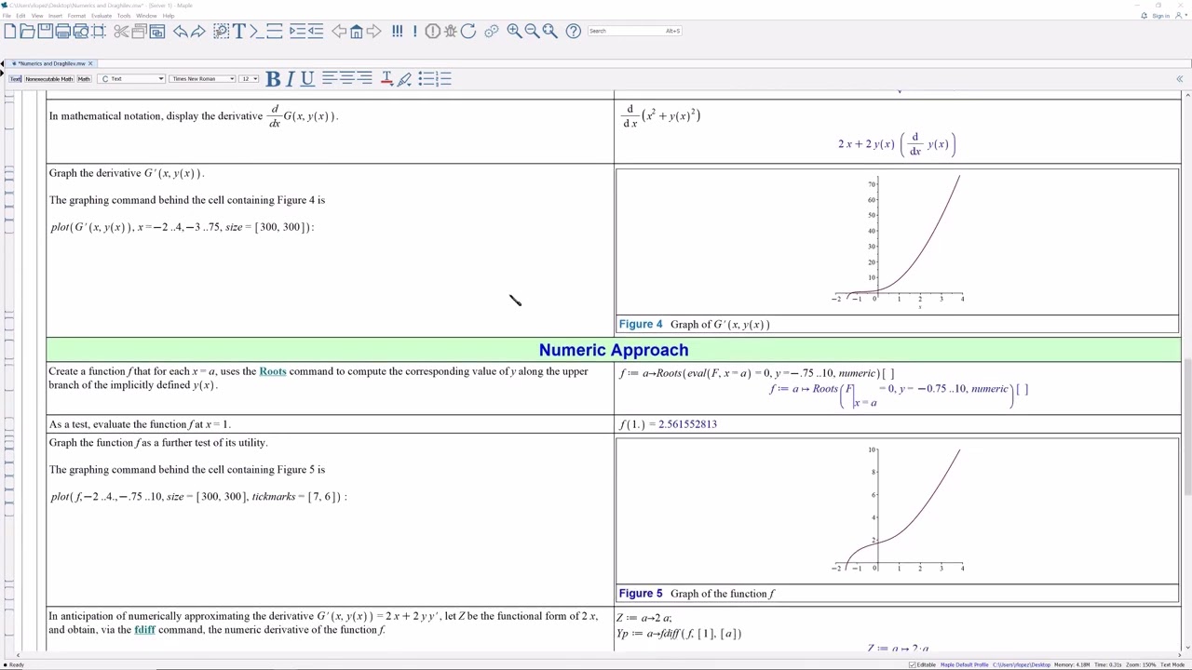Open the Tools menu
The height and width of the screenshot is (670, 1192).
(124, 16)
